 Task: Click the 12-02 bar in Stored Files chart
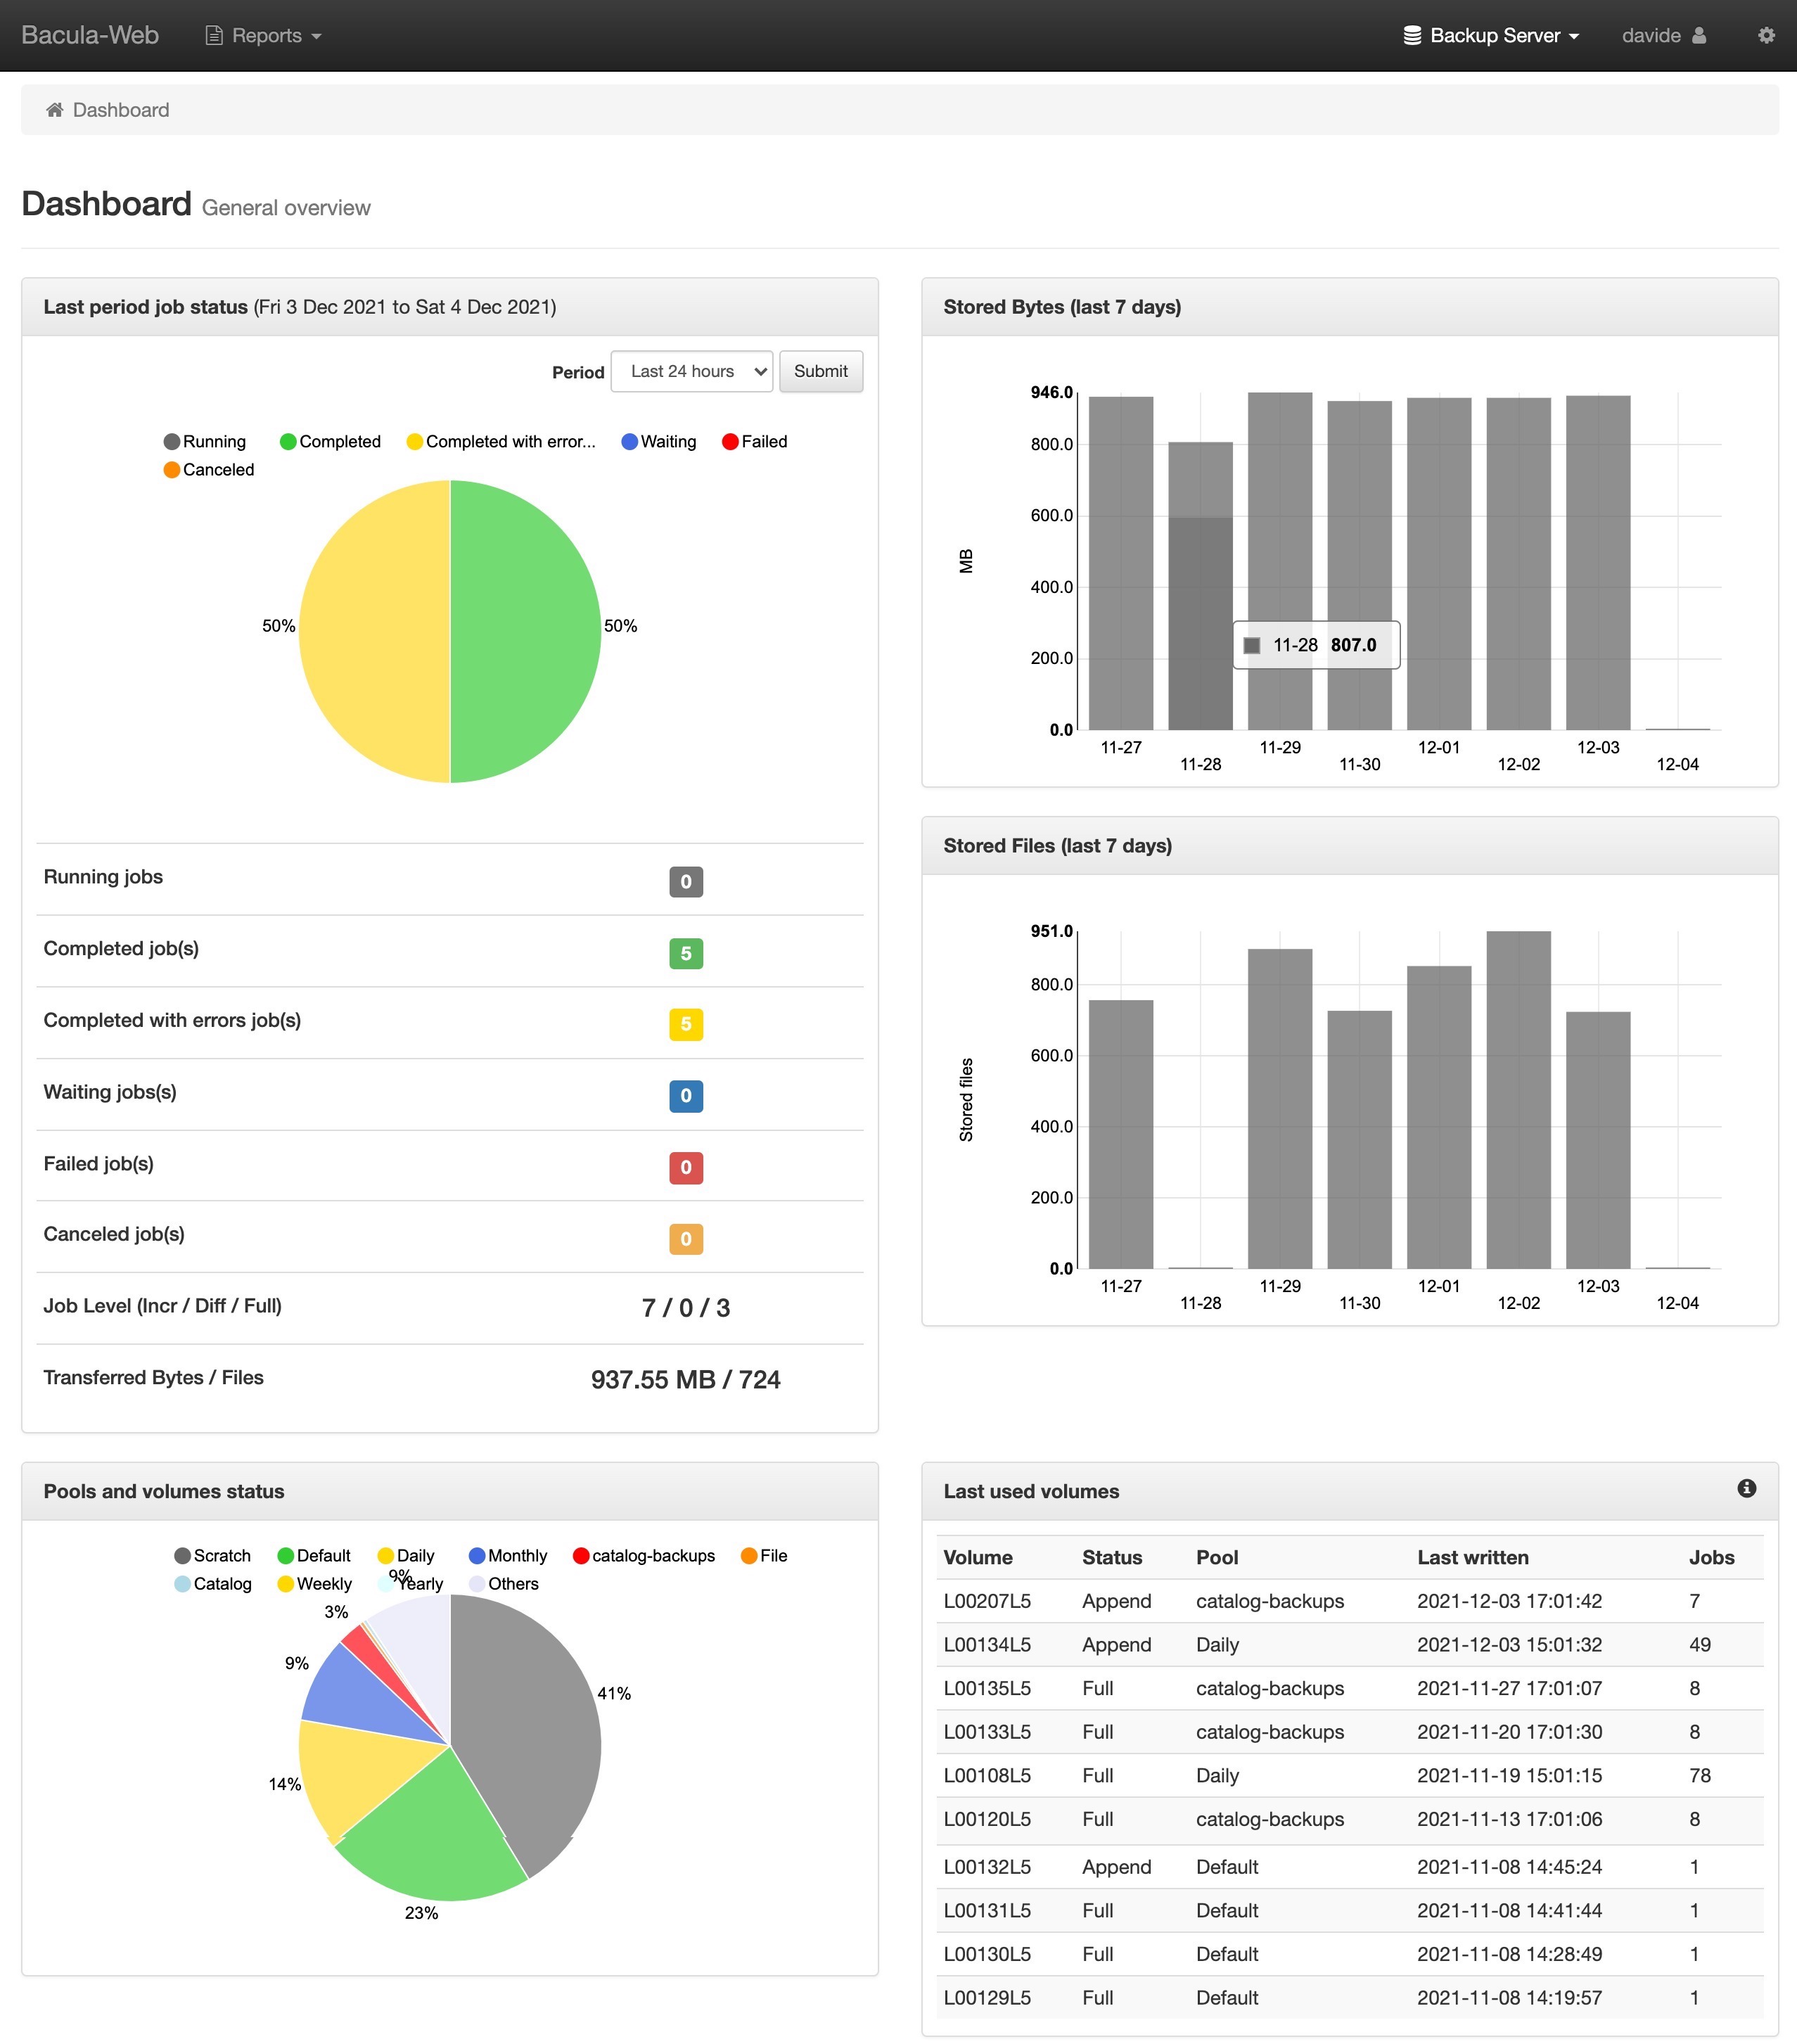1518,1100
